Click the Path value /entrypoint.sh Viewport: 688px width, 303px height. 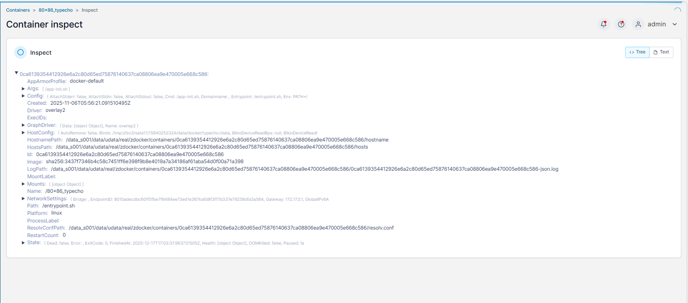pos(59,206)
